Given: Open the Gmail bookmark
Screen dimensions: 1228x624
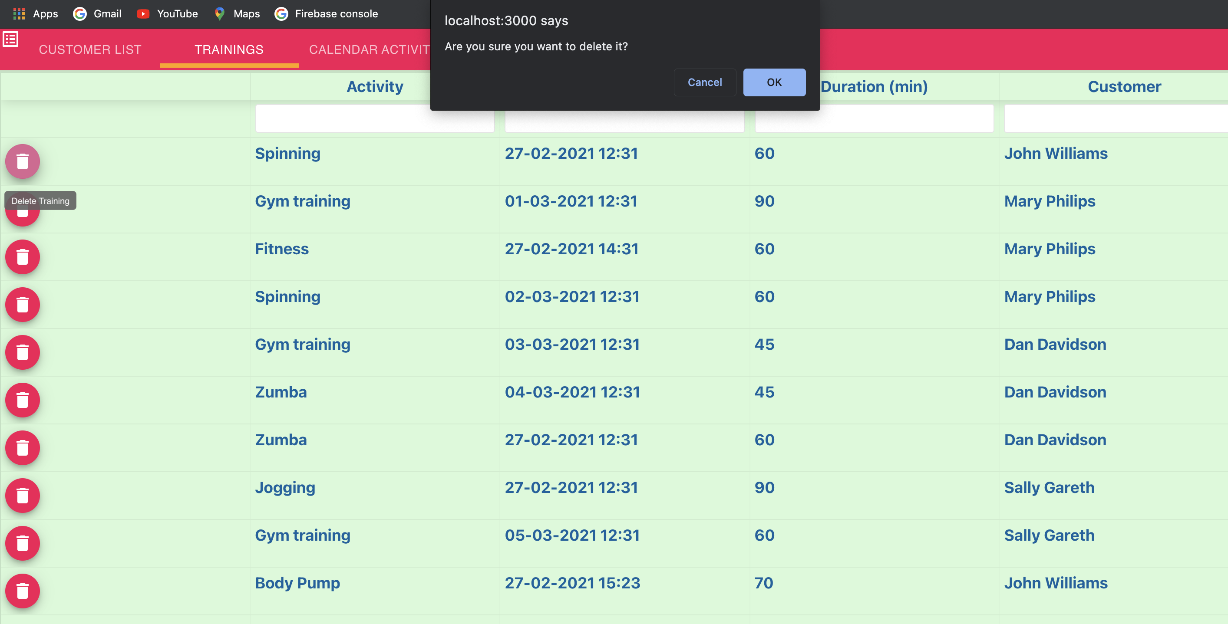Looking at the screenshot, I should tap(97, 13).
